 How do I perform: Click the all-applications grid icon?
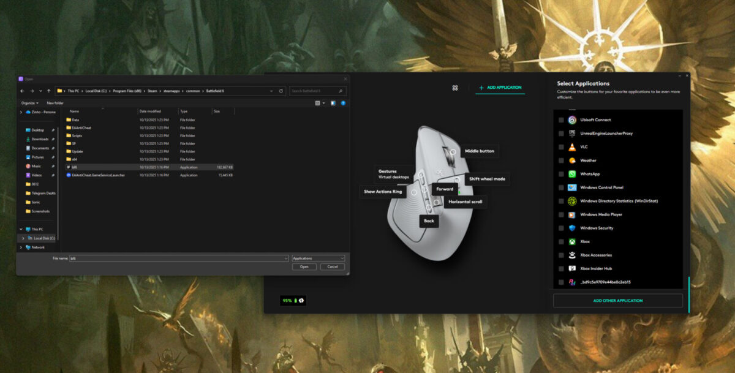point(455,88)
